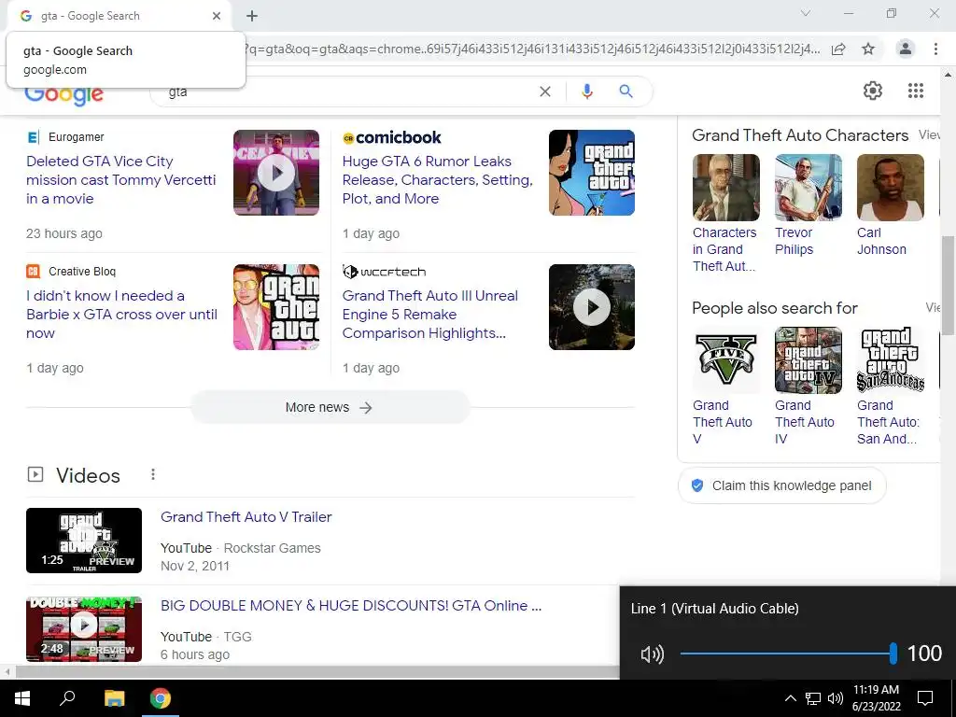Select the Carl Johnson character card
Viewport: 956px width, 717px height.
(890, 205)
